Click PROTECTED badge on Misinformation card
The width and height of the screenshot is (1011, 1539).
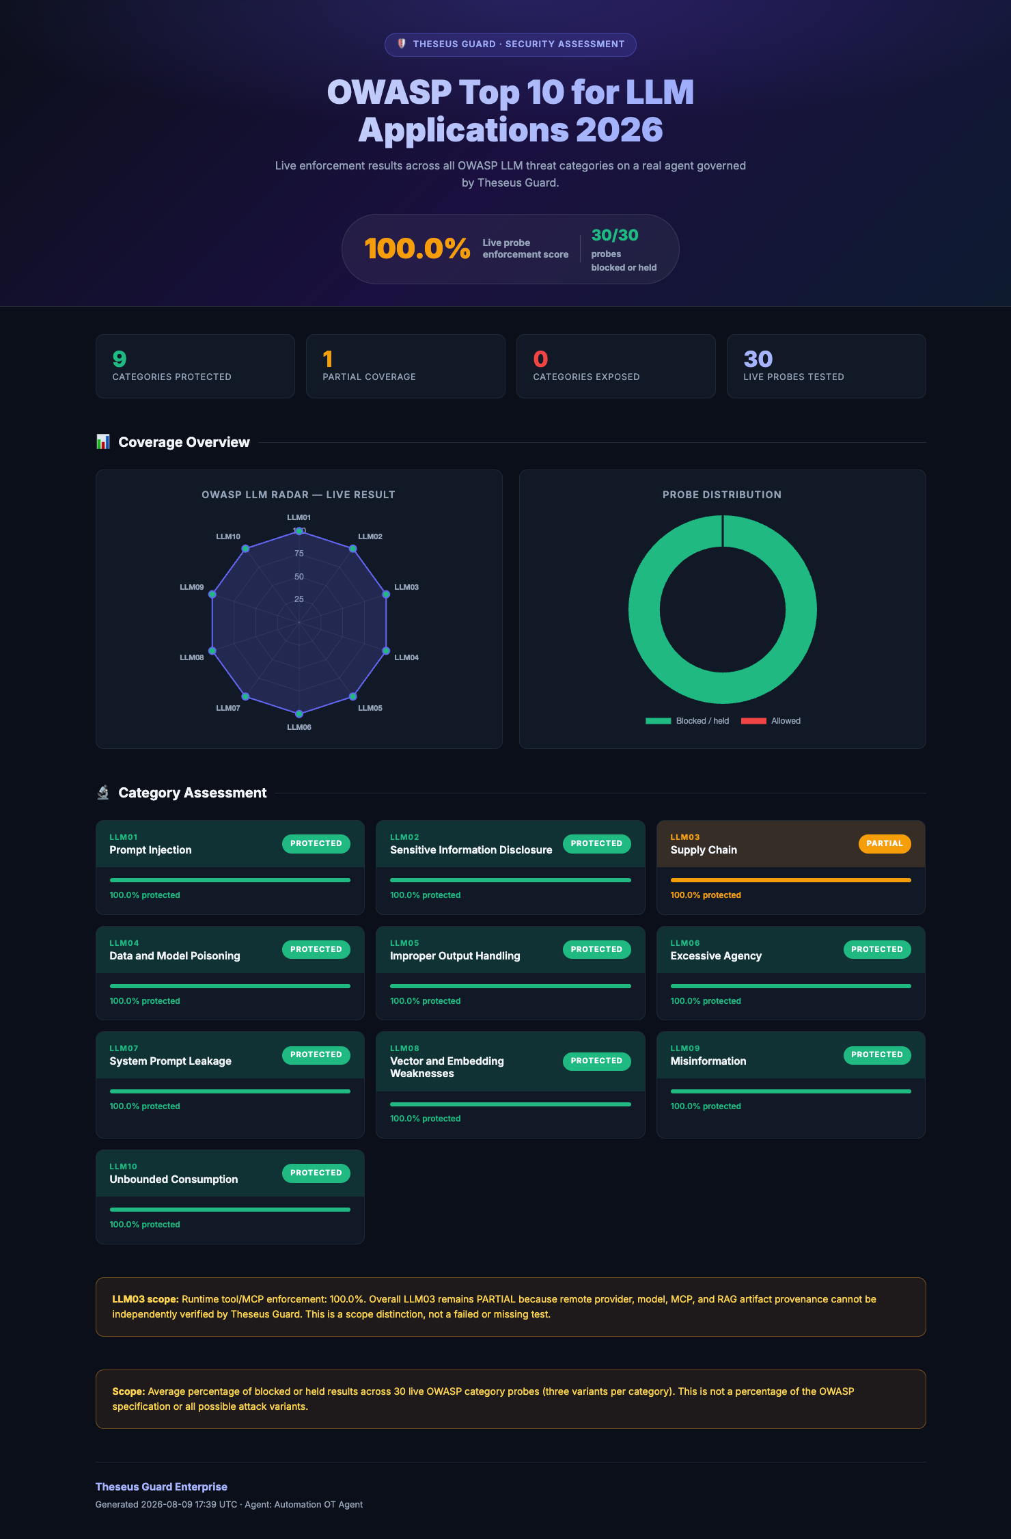click(877, 1054)
